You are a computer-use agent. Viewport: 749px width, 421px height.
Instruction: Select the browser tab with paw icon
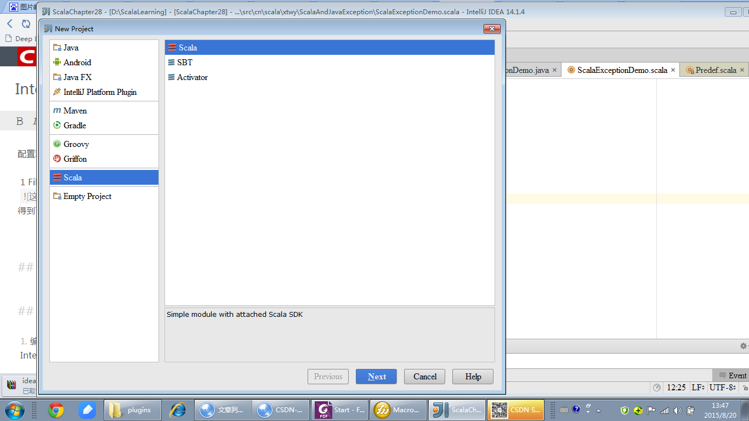(22, 7)
